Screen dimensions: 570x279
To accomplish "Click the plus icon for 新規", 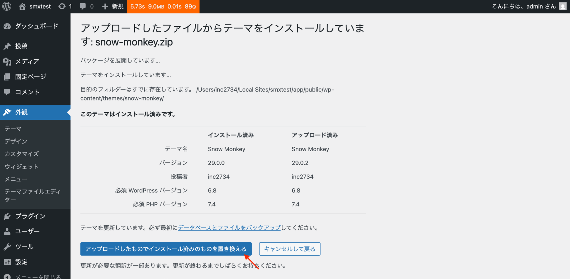I will click(105, 7).
